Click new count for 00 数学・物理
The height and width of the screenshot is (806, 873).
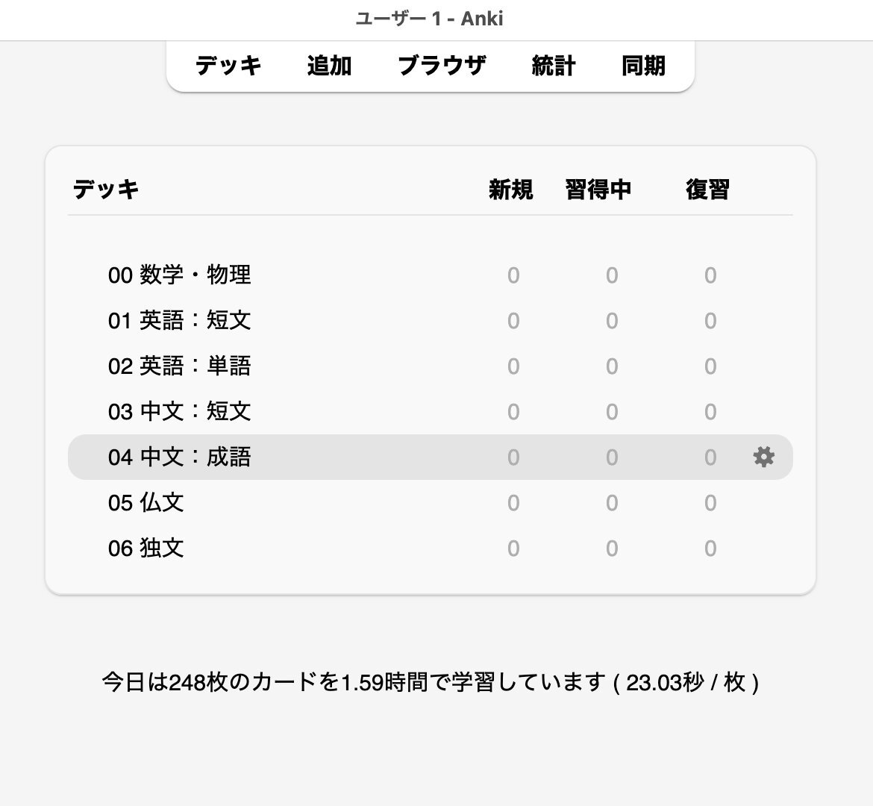point(513,276)
